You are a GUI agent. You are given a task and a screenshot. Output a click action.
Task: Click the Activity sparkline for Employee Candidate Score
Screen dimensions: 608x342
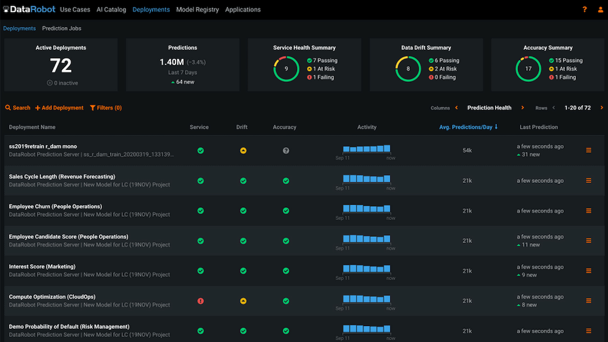pyautogui.click(x=367, y=239)
